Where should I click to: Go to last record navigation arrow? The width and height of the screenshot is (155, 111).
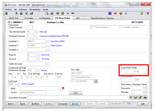(120, 104)
